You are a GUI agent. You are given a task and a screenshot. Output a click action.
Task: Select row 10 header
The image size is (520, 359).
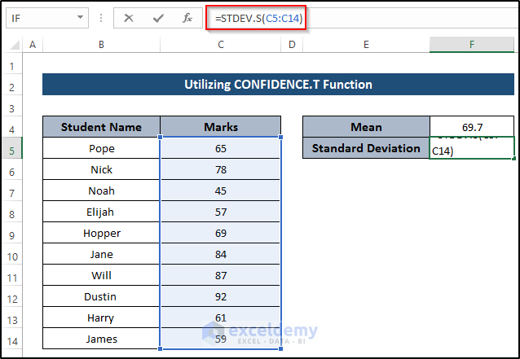coord(12,254)
